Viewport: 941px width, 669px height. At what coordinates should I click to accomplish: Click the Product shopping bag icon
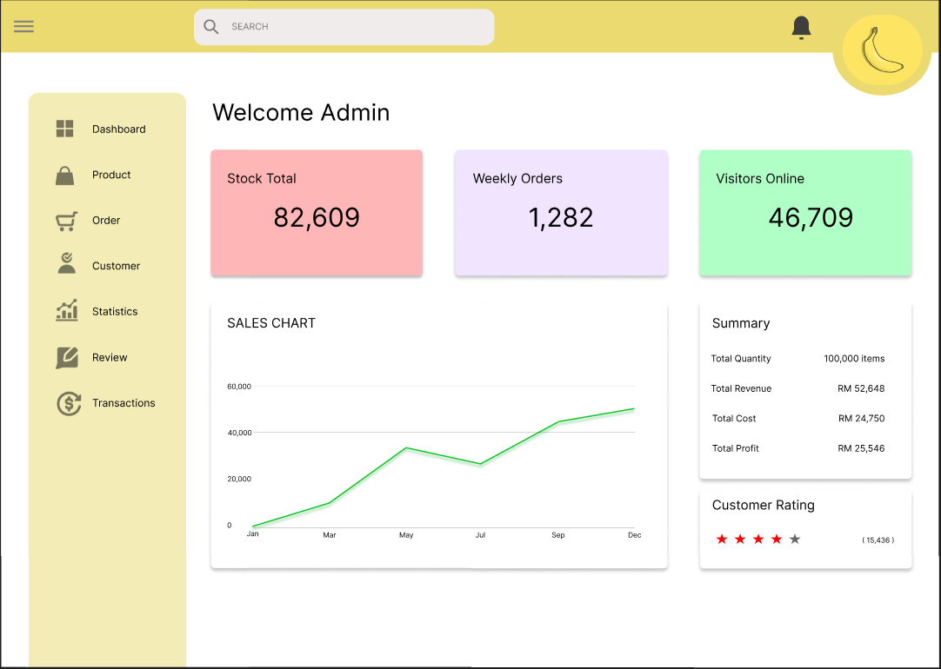click(65, 176)
